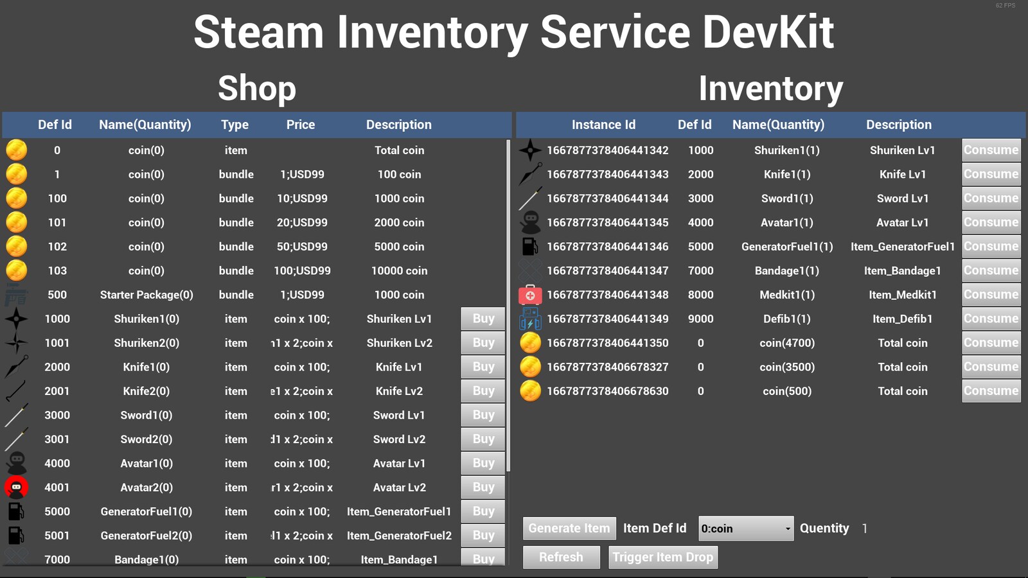Image resolution: width=1028 pixels, height=578 pixels.
Task: Click the Knife1 weapon icon
Action: [x=16, y=367]
